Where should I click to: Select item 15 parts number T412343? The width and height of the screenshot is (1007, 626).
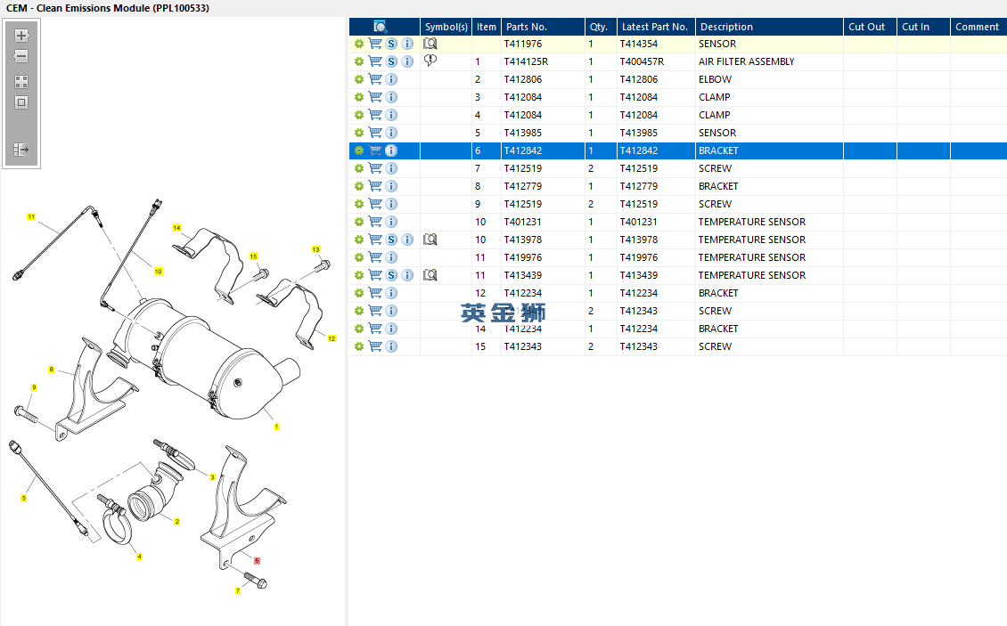pyautogui.click(x=523, y=346)
